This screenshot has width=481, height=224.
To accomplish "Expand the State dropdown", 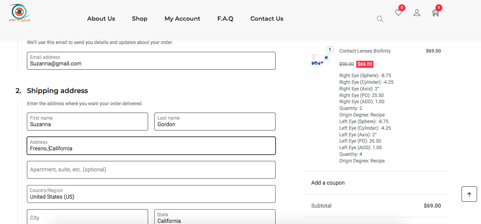I will (x=215, y=217).
